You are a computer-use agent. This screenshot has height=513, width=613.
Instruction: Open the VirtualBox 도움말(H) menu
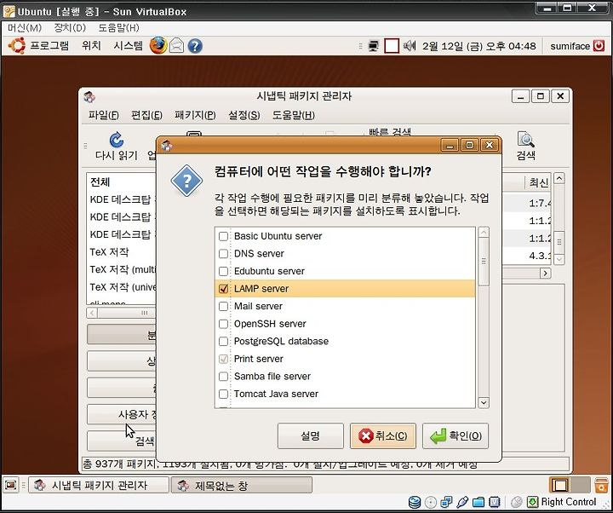click(x=118, y=28)
